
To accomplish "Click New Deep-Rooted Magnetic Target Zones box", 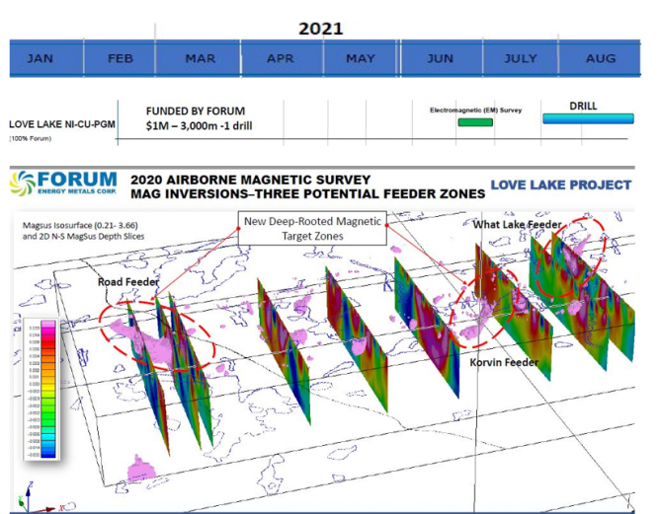I will (312, 228).
